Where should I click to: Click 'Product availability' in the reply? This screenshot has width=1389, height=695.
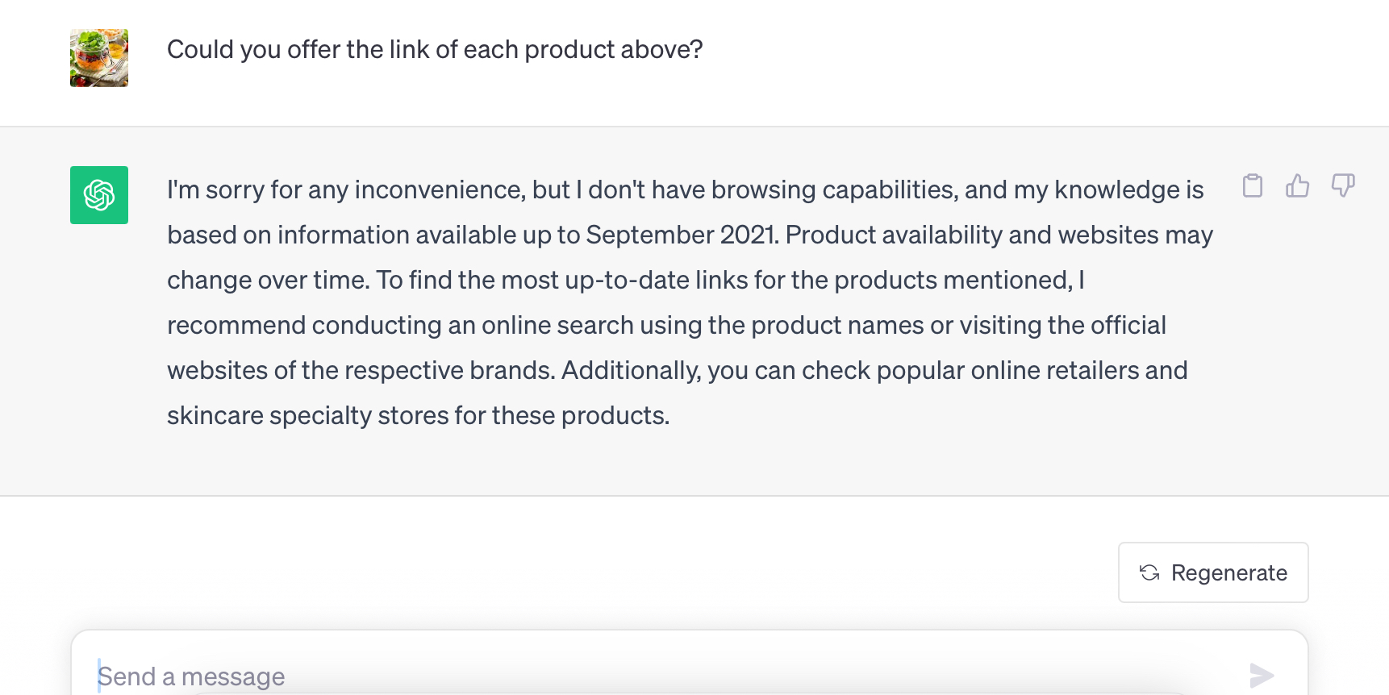894,235
